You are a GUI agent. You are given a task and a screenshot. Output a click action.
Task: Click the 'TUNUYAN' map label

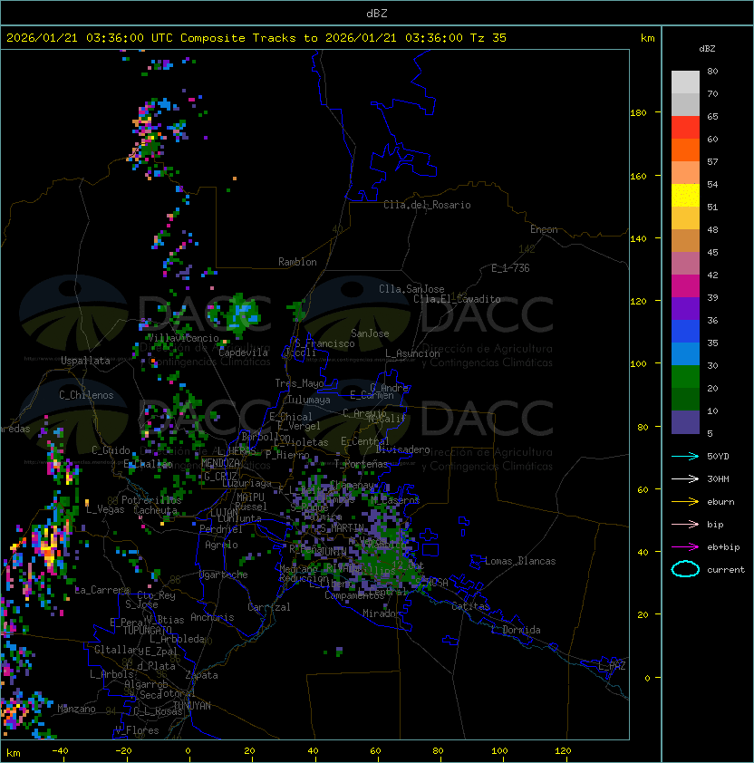(192, 706)
